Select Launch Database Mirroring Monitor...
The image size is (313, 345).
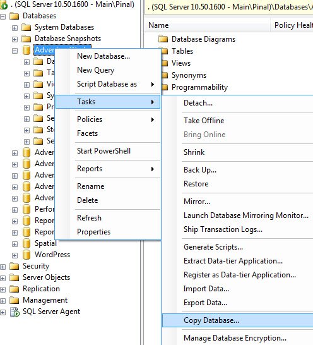click(x=238, y=215)
